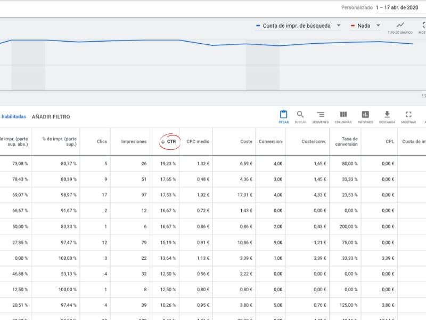The image size is (426, 320).
Task: Click the impressions cell 79
Action: 144,243
